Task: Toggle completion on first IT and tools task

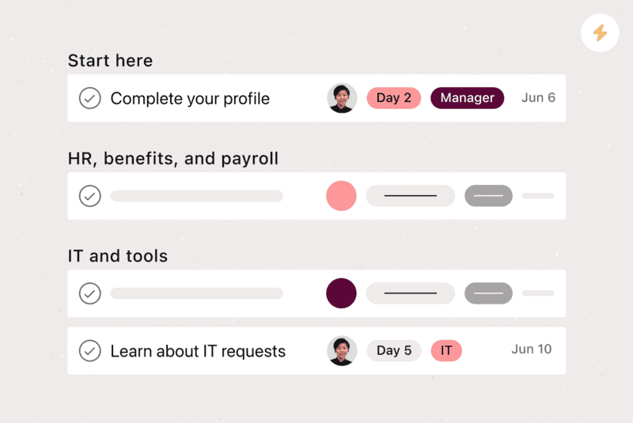Action: pos(89,293)
